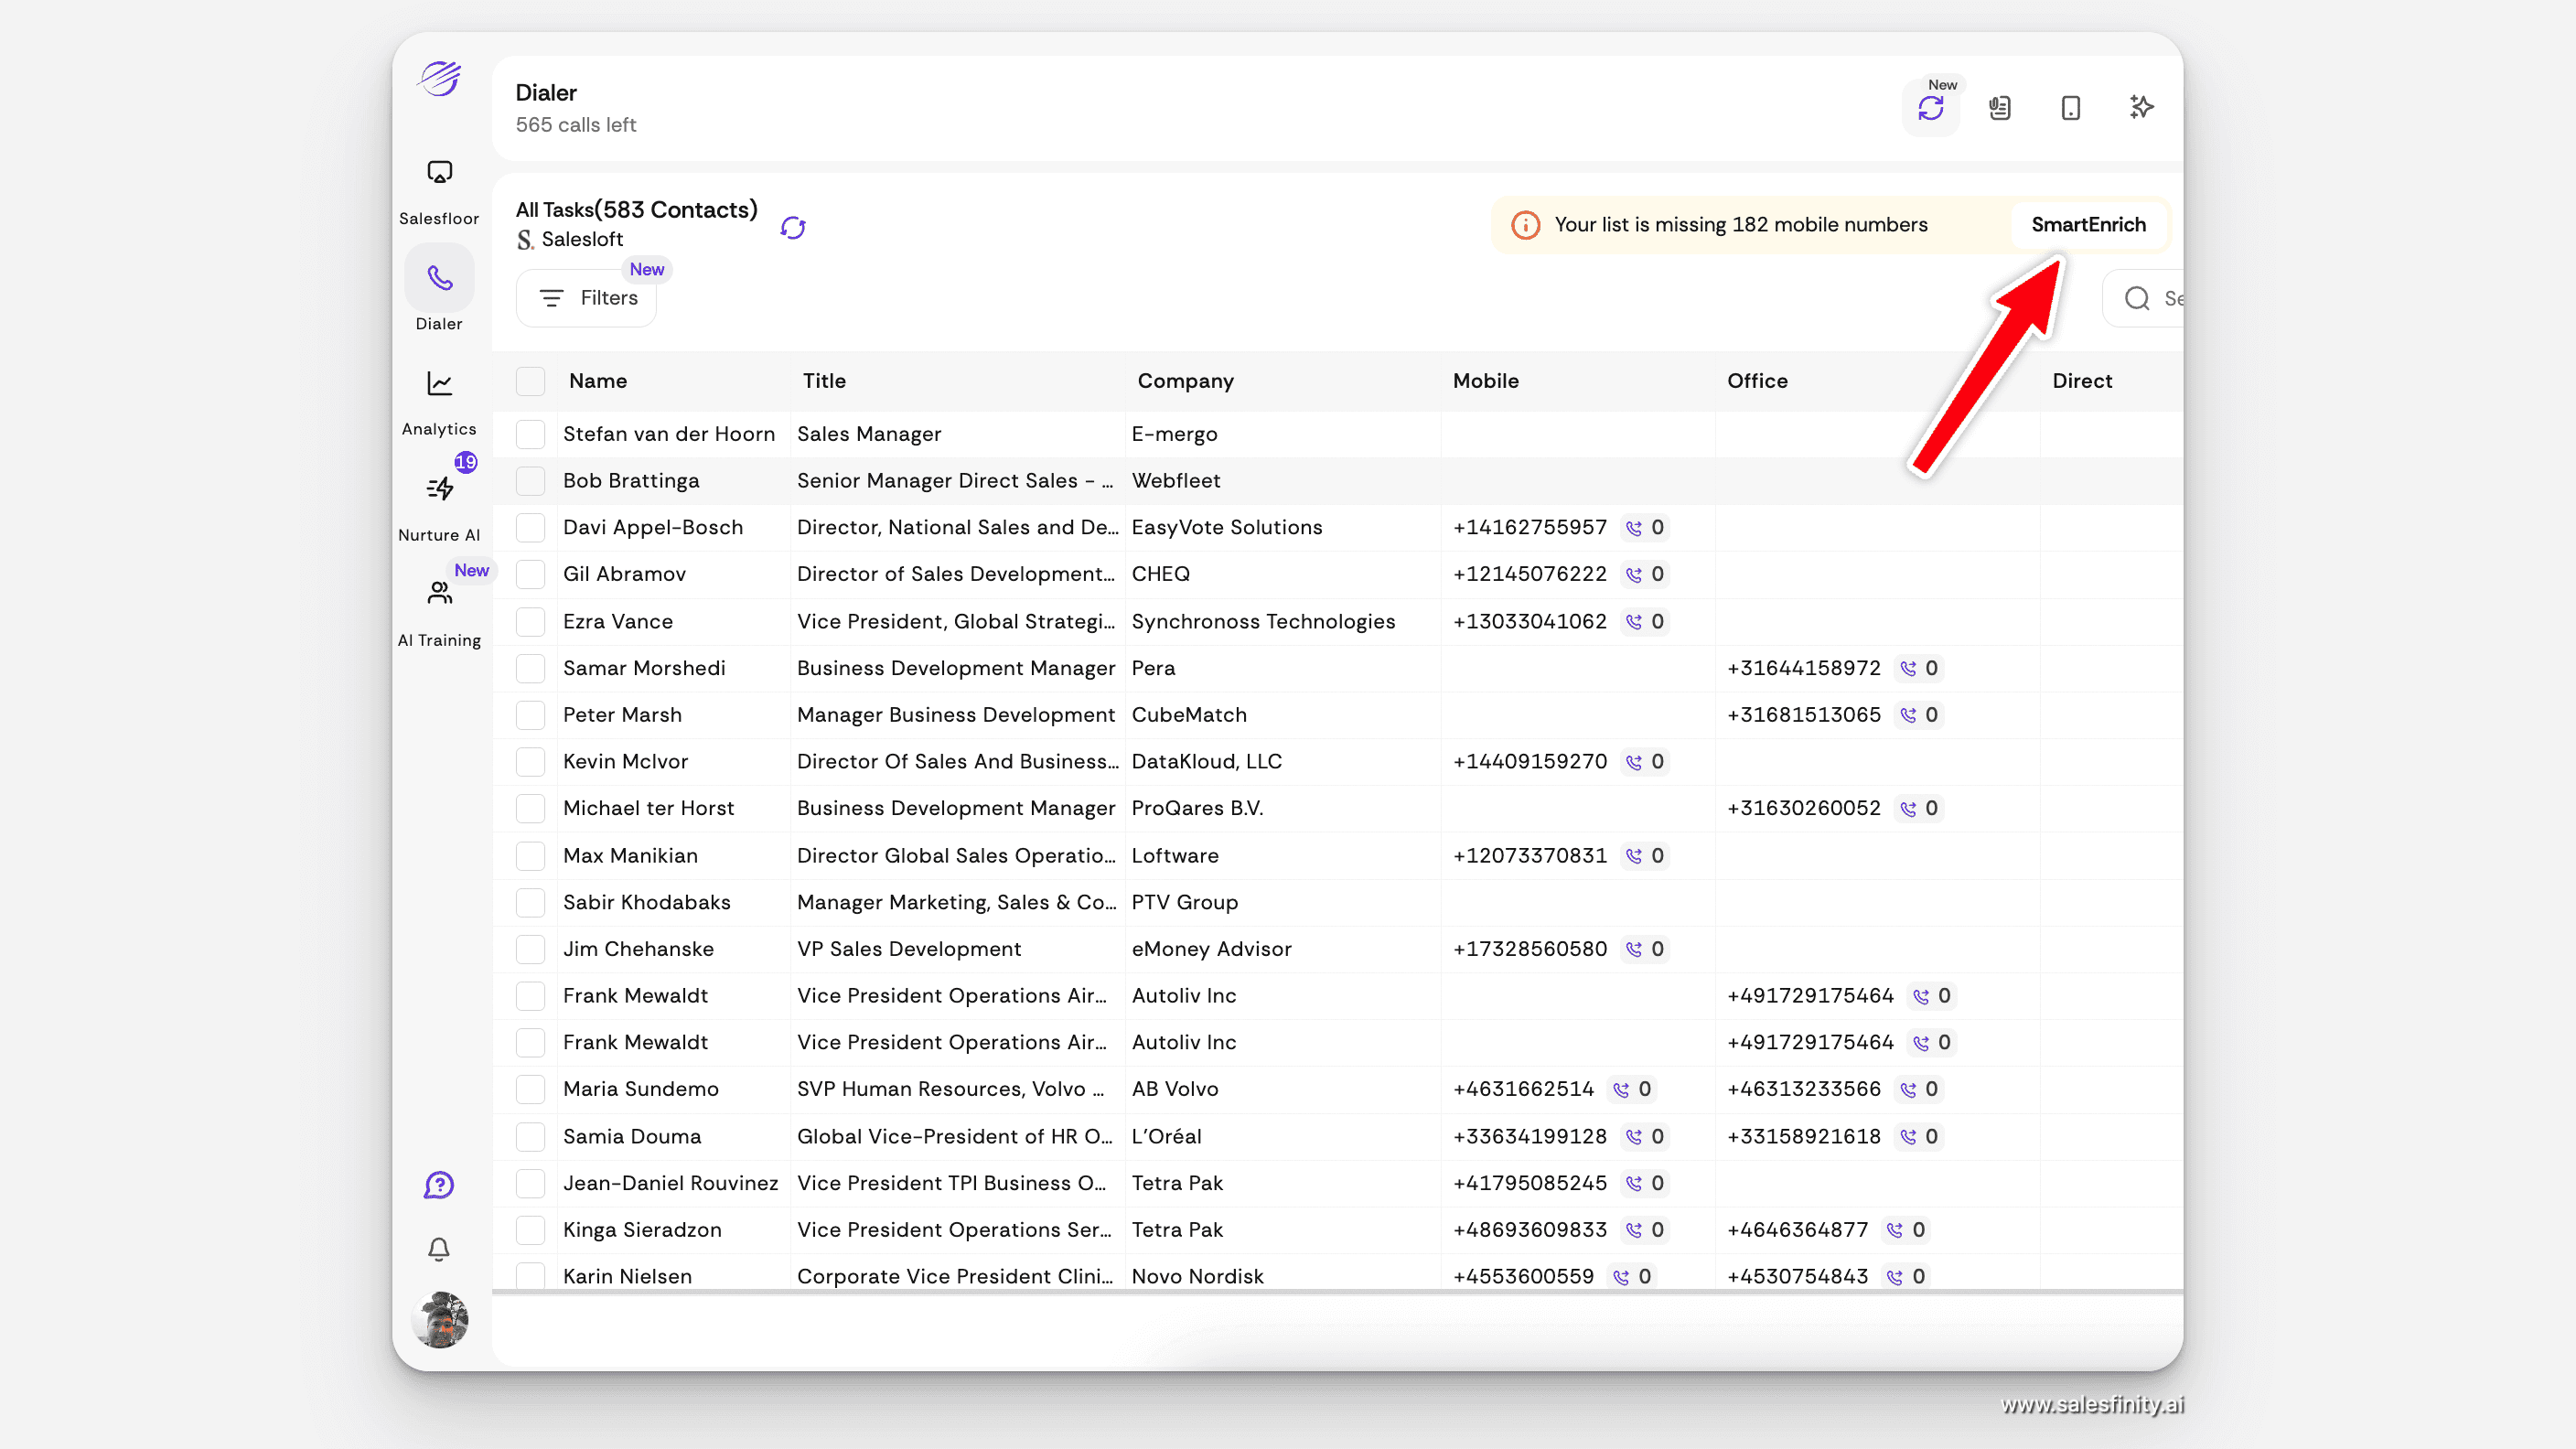Open the Filters dropdown
The image size is (2576, 1449).
587,298
